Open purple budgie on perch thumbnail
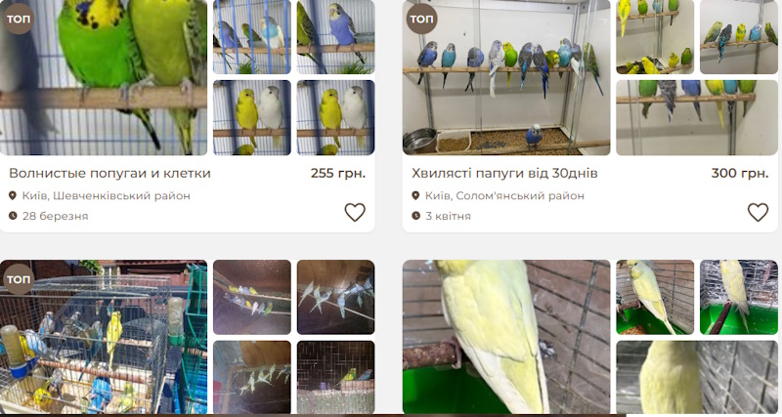Screen dimensions: 782x417 [335, 37]
